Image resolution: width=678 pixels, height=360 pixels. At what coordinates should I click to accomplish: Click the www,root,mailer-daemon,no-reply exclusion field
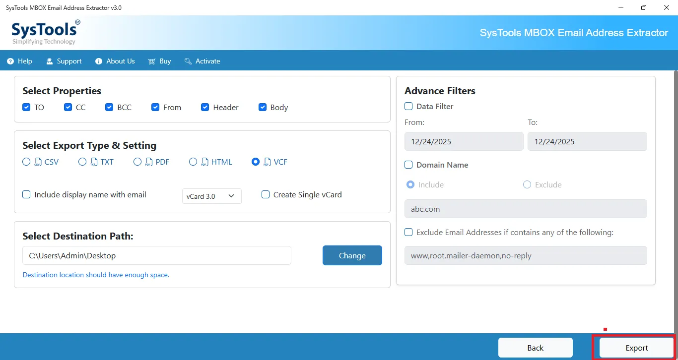526,256
